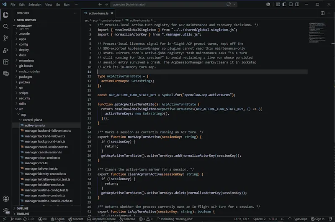
Task: Open the Search view in activity bar
Action: pos(6,26)
